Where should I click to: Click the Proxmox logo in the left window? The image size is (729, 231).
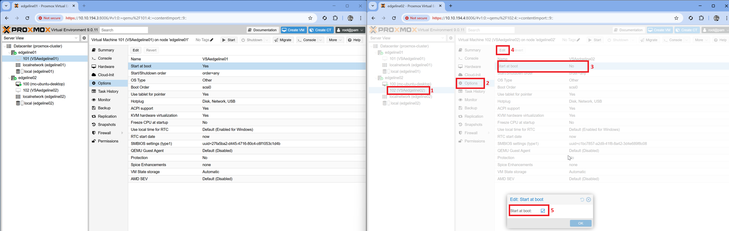pyautogui.click(x=26, y=30)
